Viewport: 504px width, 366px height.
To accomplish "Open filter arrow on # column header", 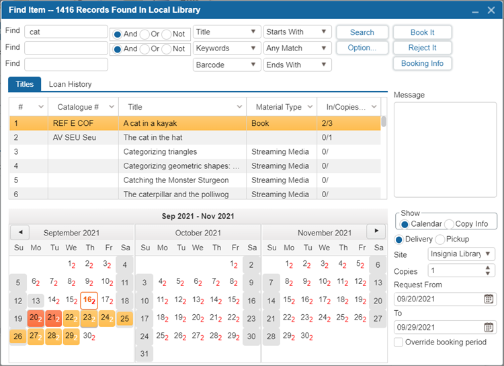I will tap(41, 107).
